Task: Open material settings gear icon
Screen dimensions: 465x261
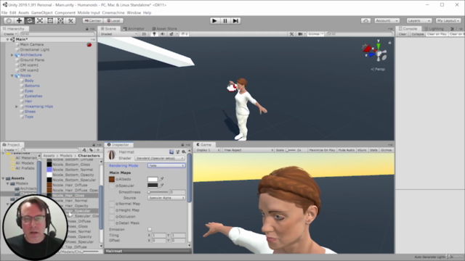Action: tap(184, 152)
